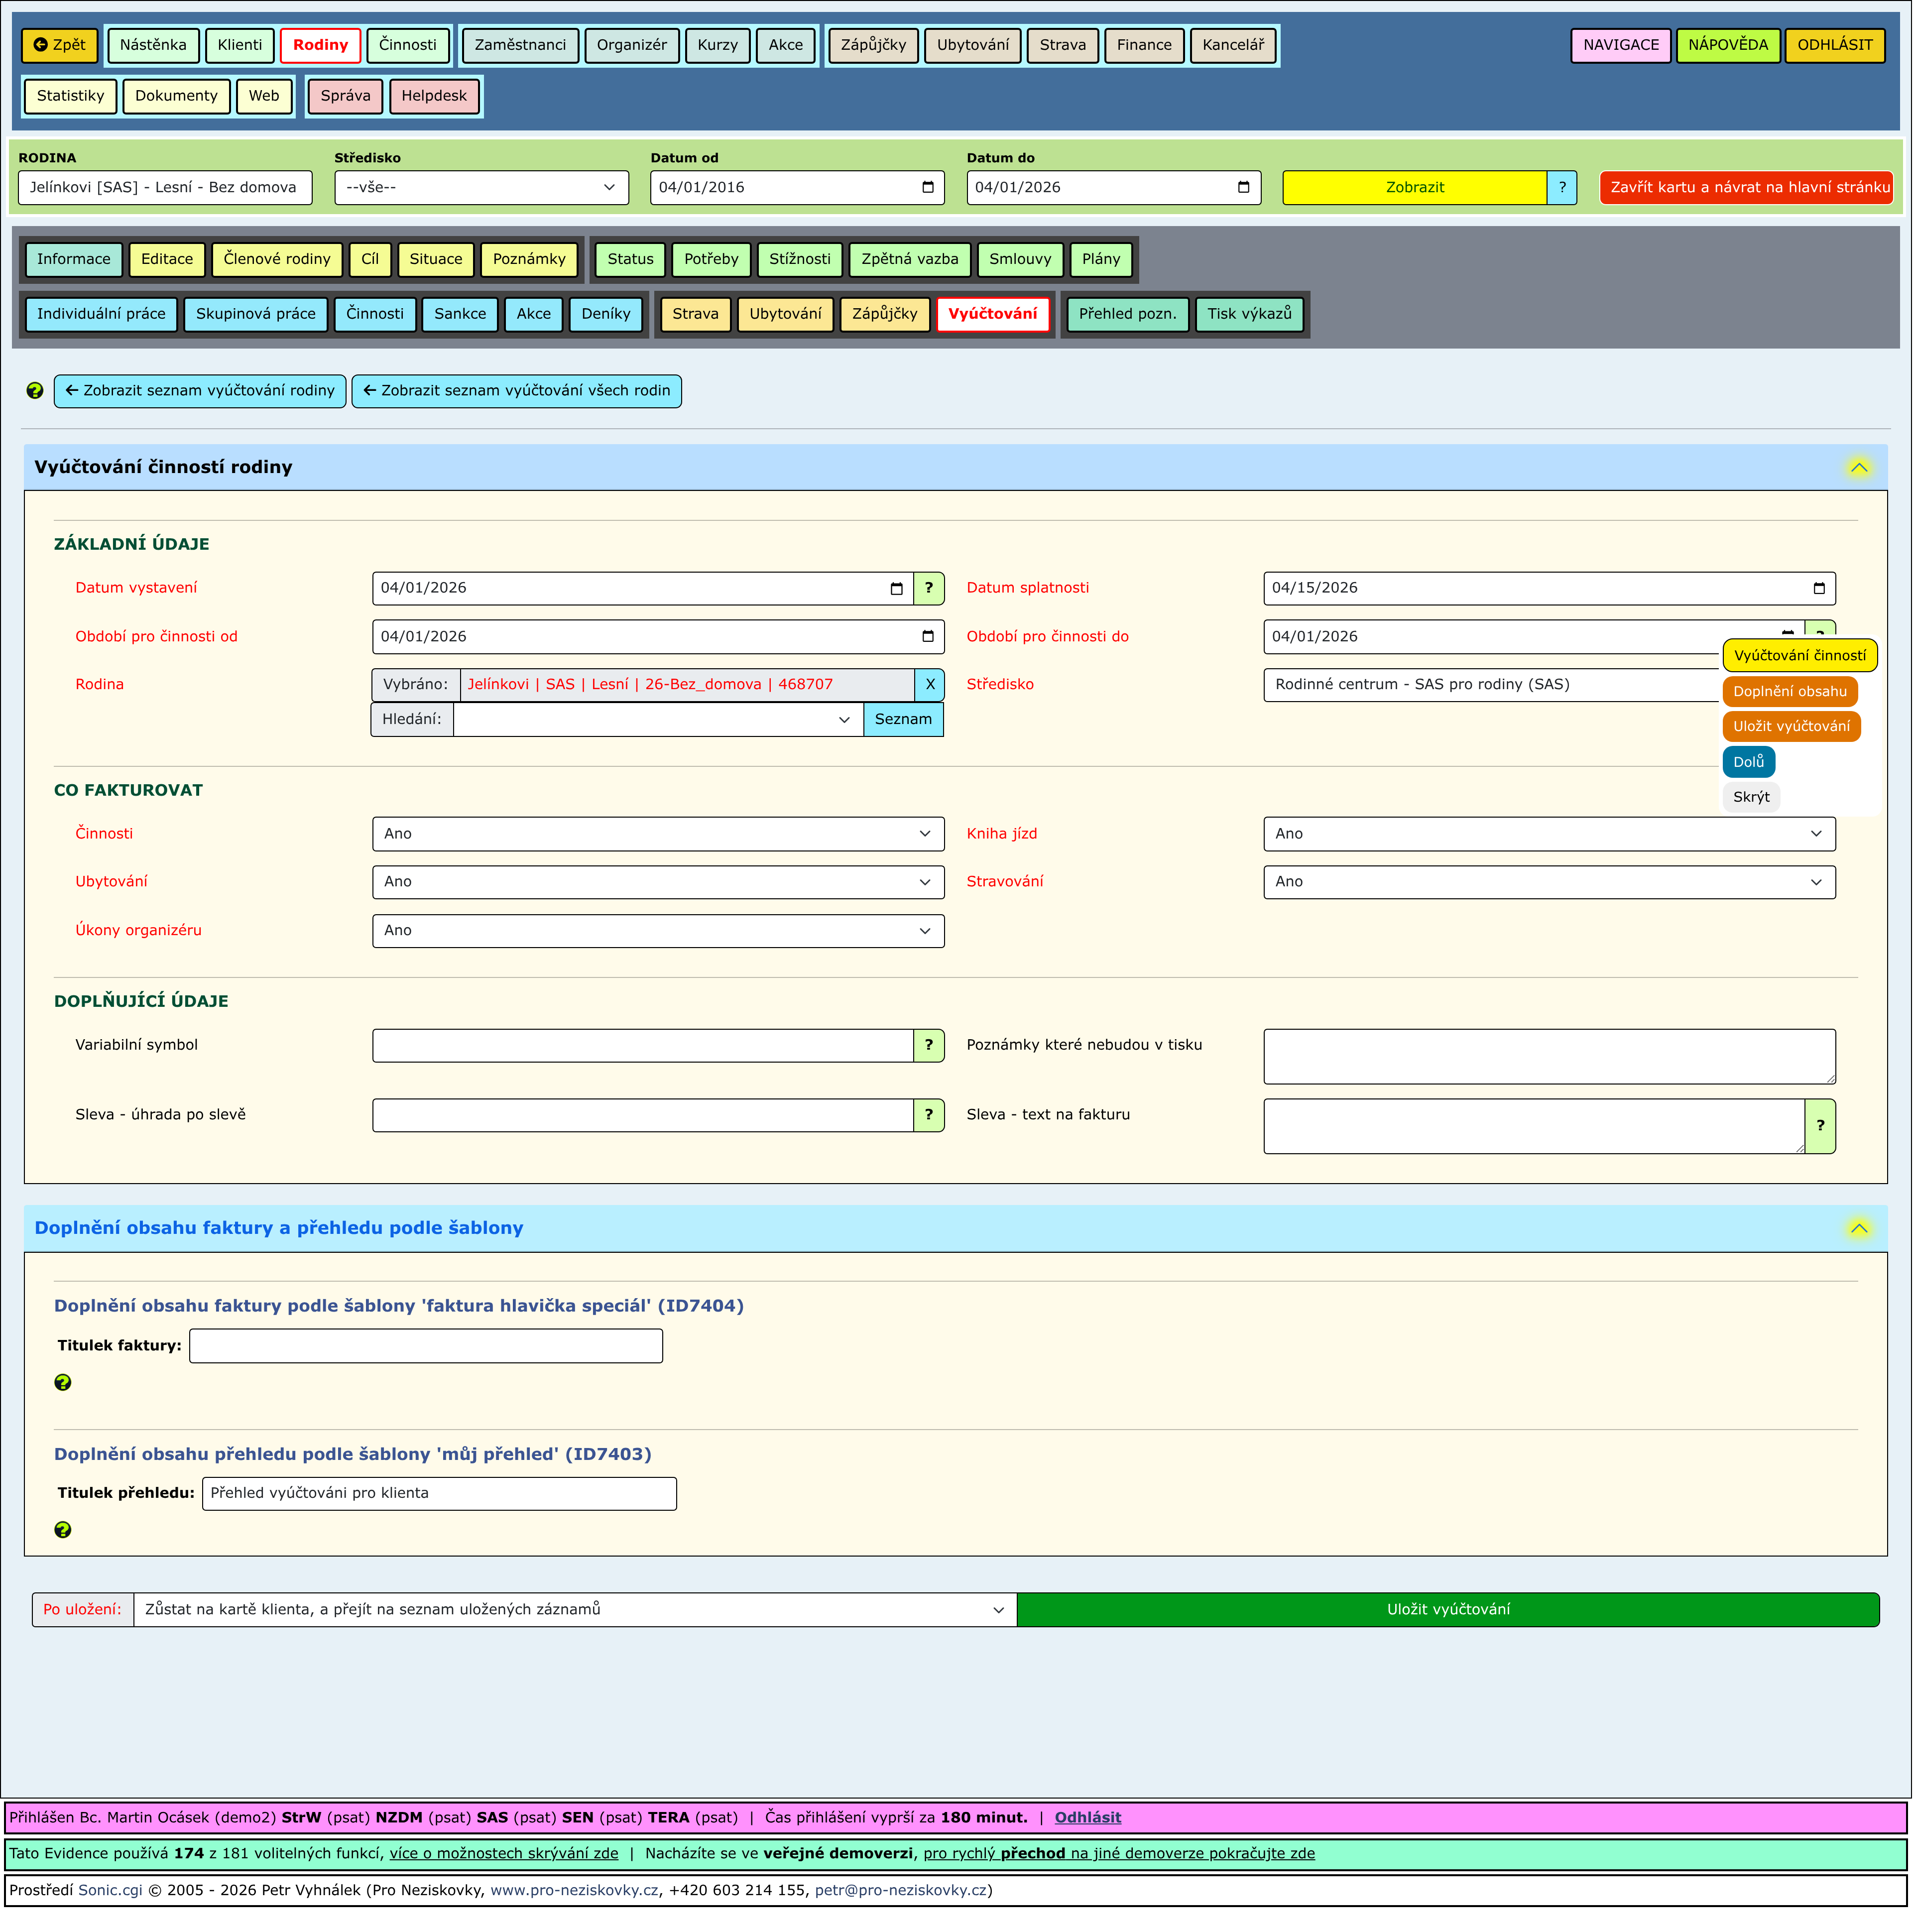1915x1932 pixels.
Task: Open the Stravování dropdown
Action: click(1550, 883)
